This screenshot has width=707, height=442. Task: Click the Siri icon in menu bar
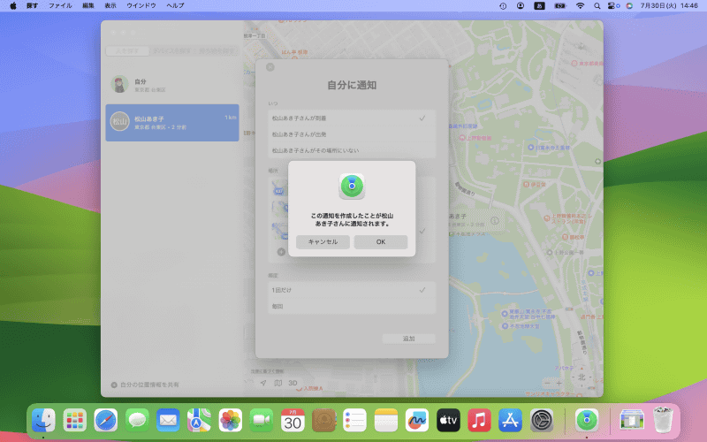[x=629, y=6]
